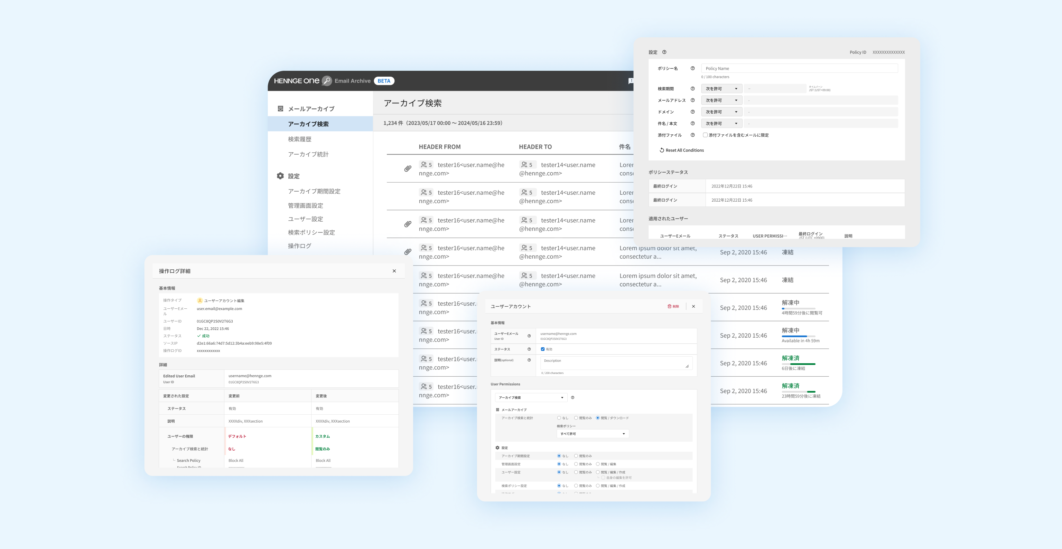
Task: Toggle the 有効 status checkbox
Action: pos(542,349)
